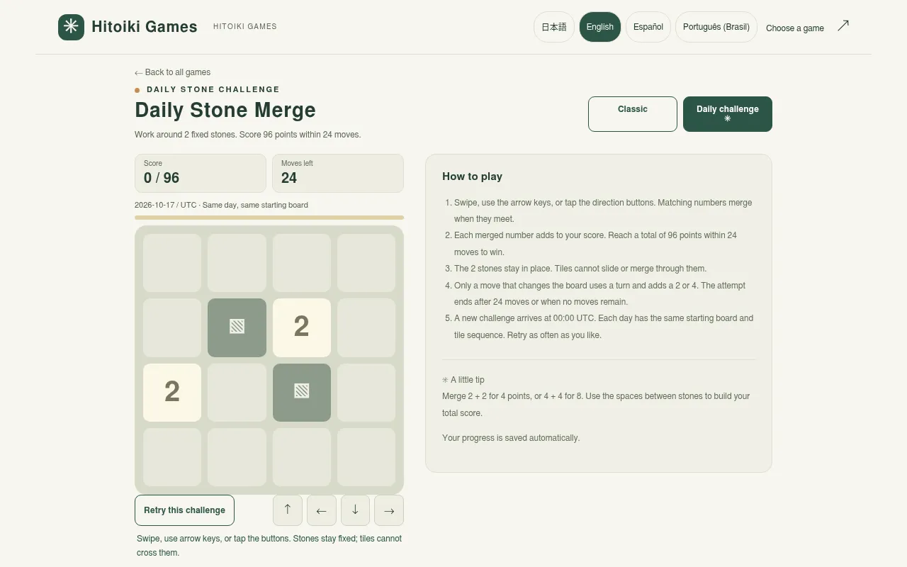Switch language to Português (Brasil)

click(716, 27)
